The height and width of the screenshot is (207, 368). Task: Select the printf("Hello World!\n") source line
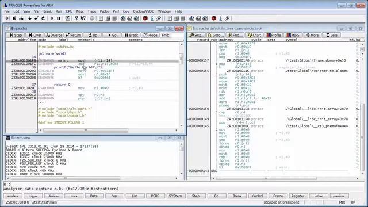(x=79, y=67)
